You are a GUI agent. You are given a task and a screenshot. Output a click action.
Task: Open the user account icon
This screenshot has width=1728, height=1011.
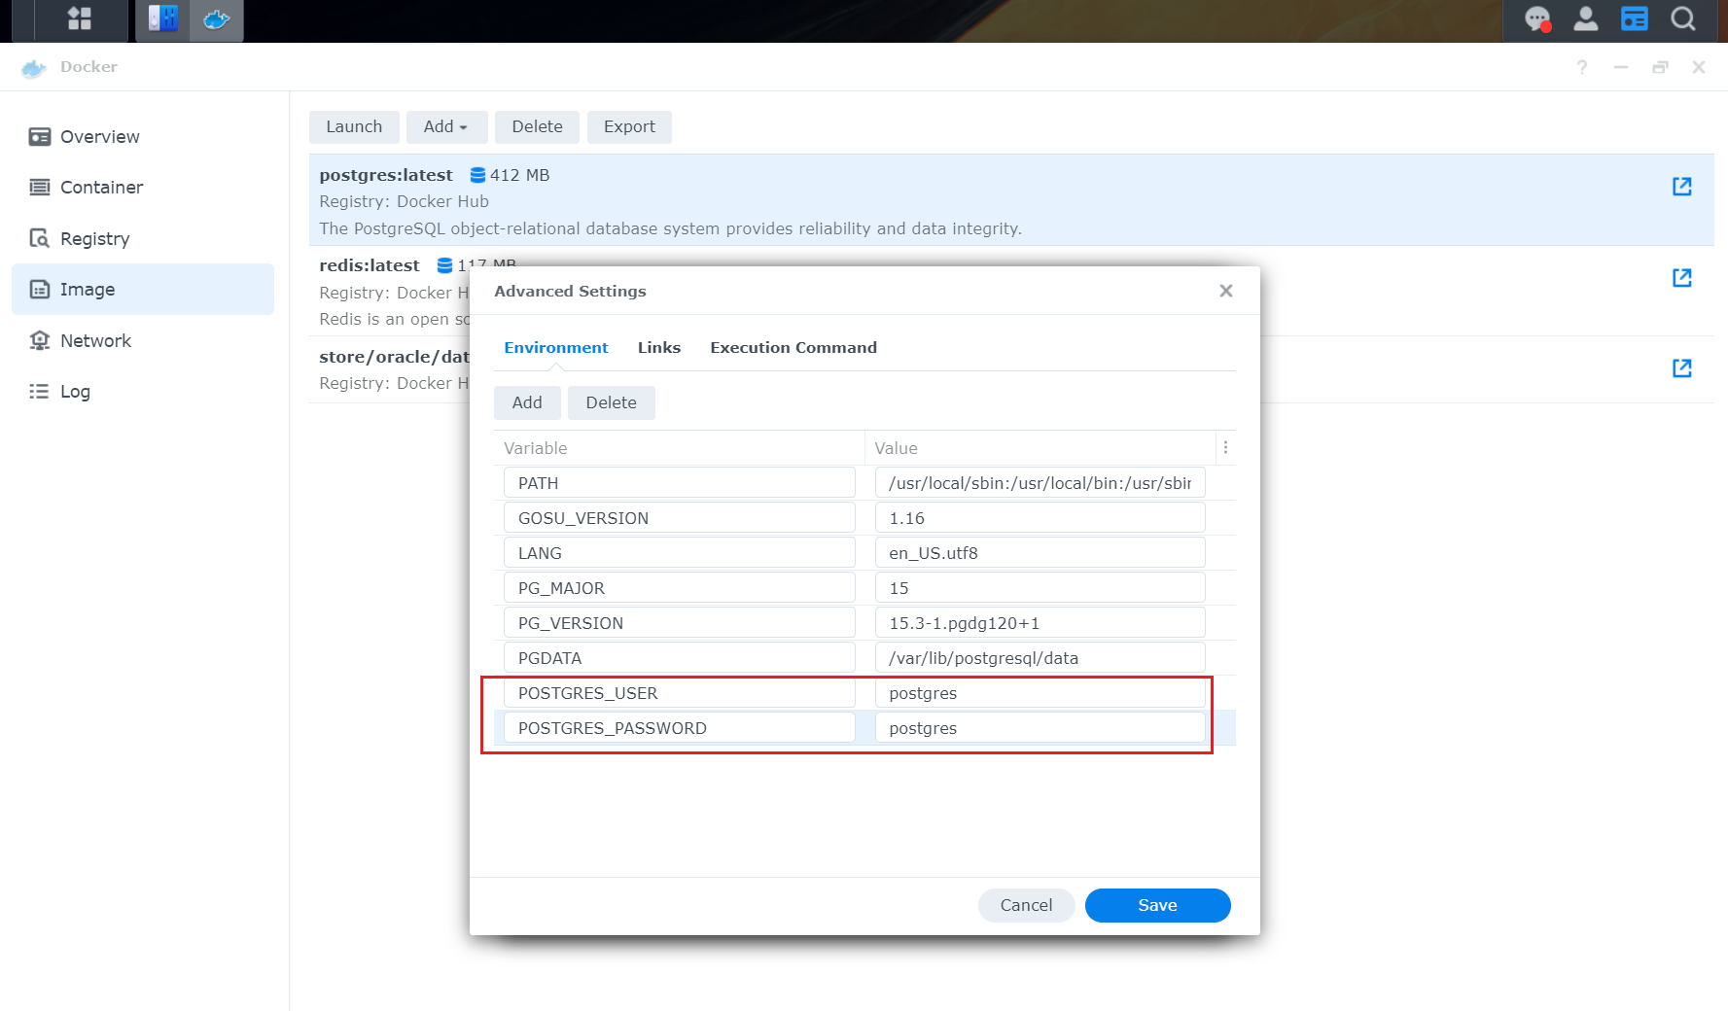(x=1585, y=18)
